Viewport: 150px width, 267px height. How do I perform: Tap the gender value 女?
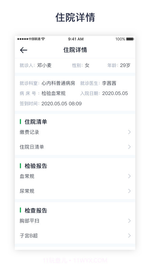pos(87,65)
